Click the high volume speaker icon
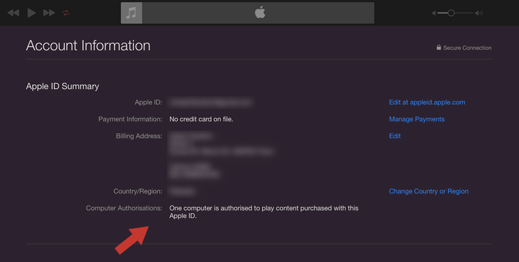Viewport: 519px width, 262px height. point(479,13)
